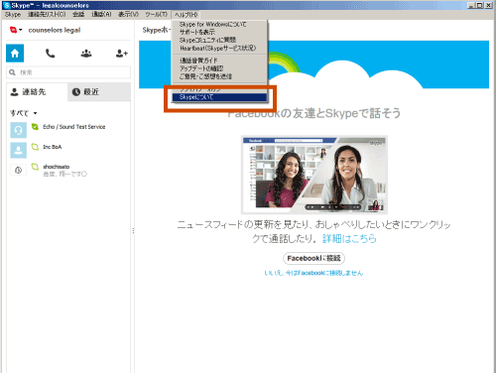Open Heartbeat (Skypeサービス状況) entry
496x374 pixels.
[219, 48]
